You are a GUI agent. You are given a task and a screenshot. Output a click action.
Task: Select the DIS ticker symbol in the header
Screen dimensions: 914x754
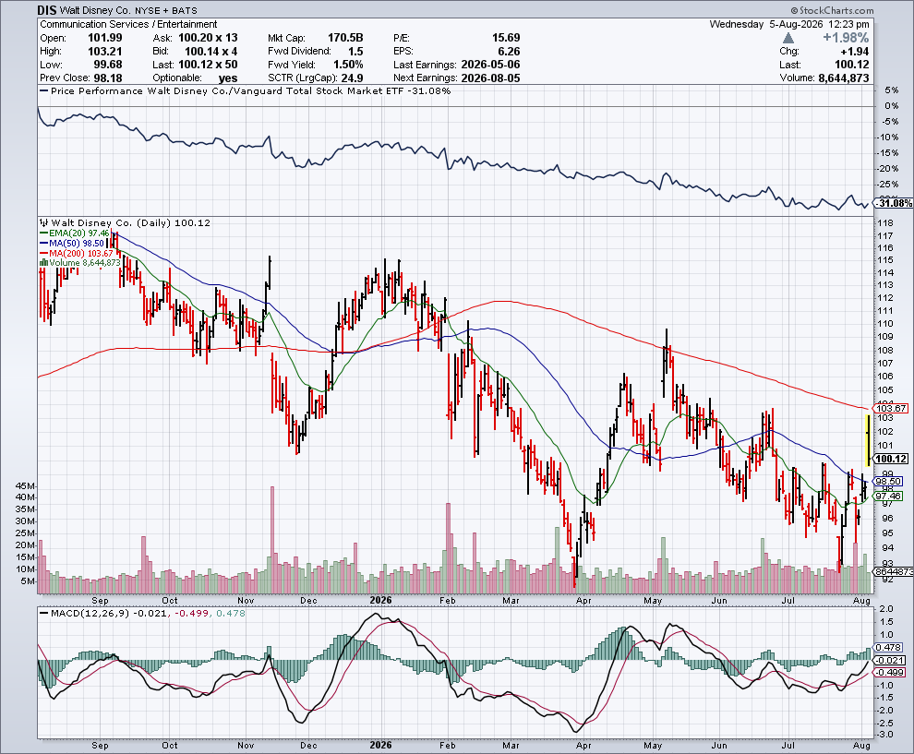[x=46, y=10]
